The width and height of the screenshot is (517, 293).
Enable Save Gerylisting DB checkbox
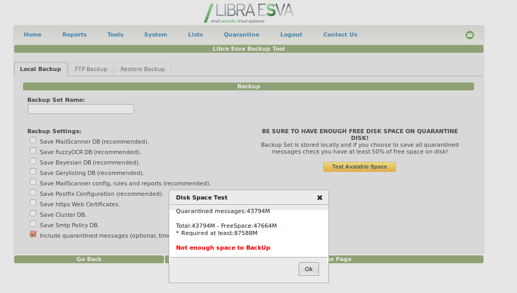point(33,172)
